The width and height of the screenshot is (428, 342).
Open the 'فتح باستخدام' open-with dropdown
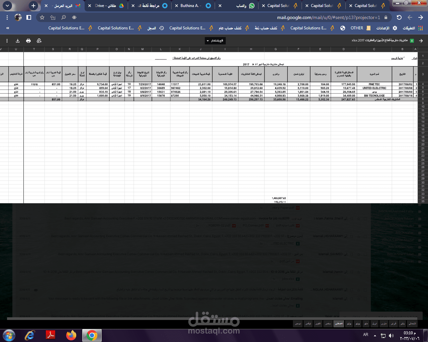point(215,41)
